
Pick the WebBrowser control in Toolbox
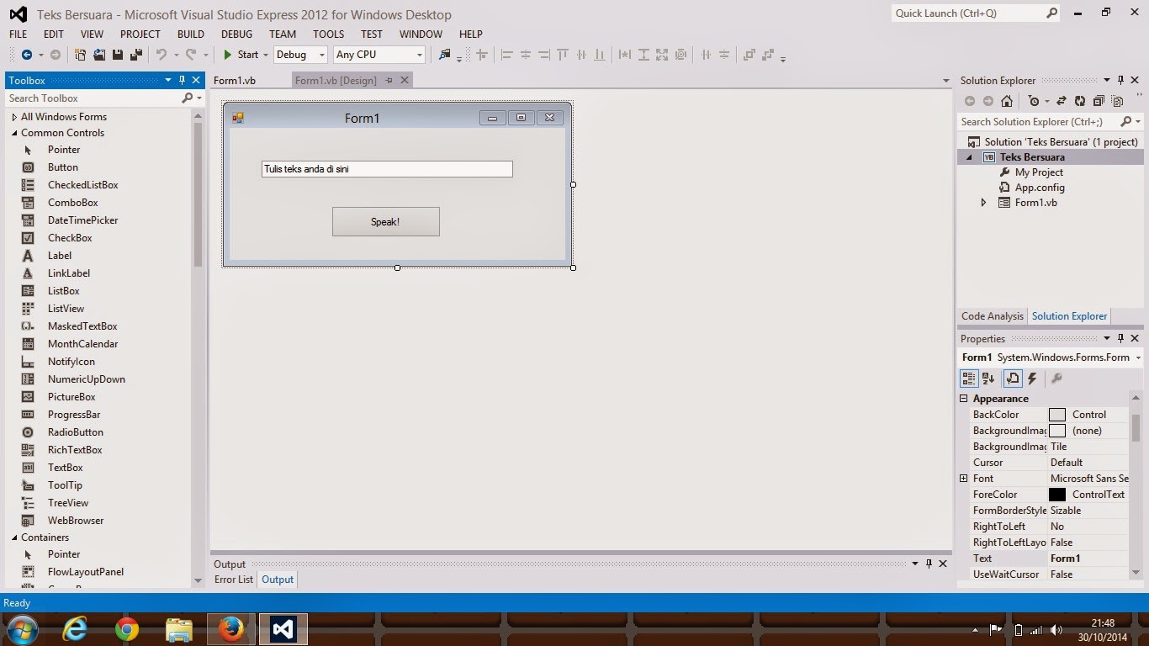tap(76, 521)
